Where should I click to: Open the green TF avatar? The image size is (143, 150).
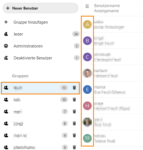[87, 138]
